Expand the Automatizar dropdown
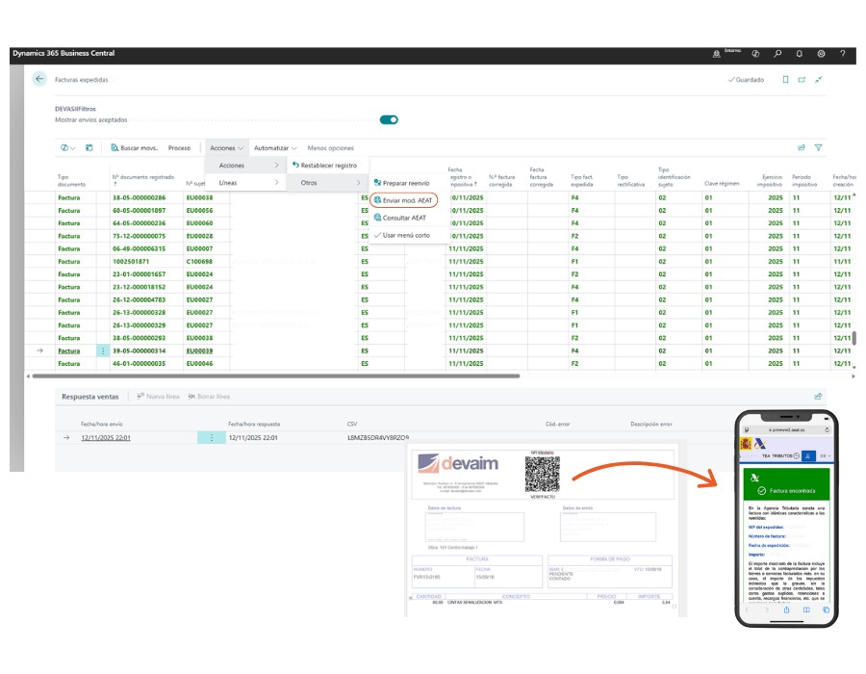The height and width of the screenshot is (674, 866). tap(274, 148)
